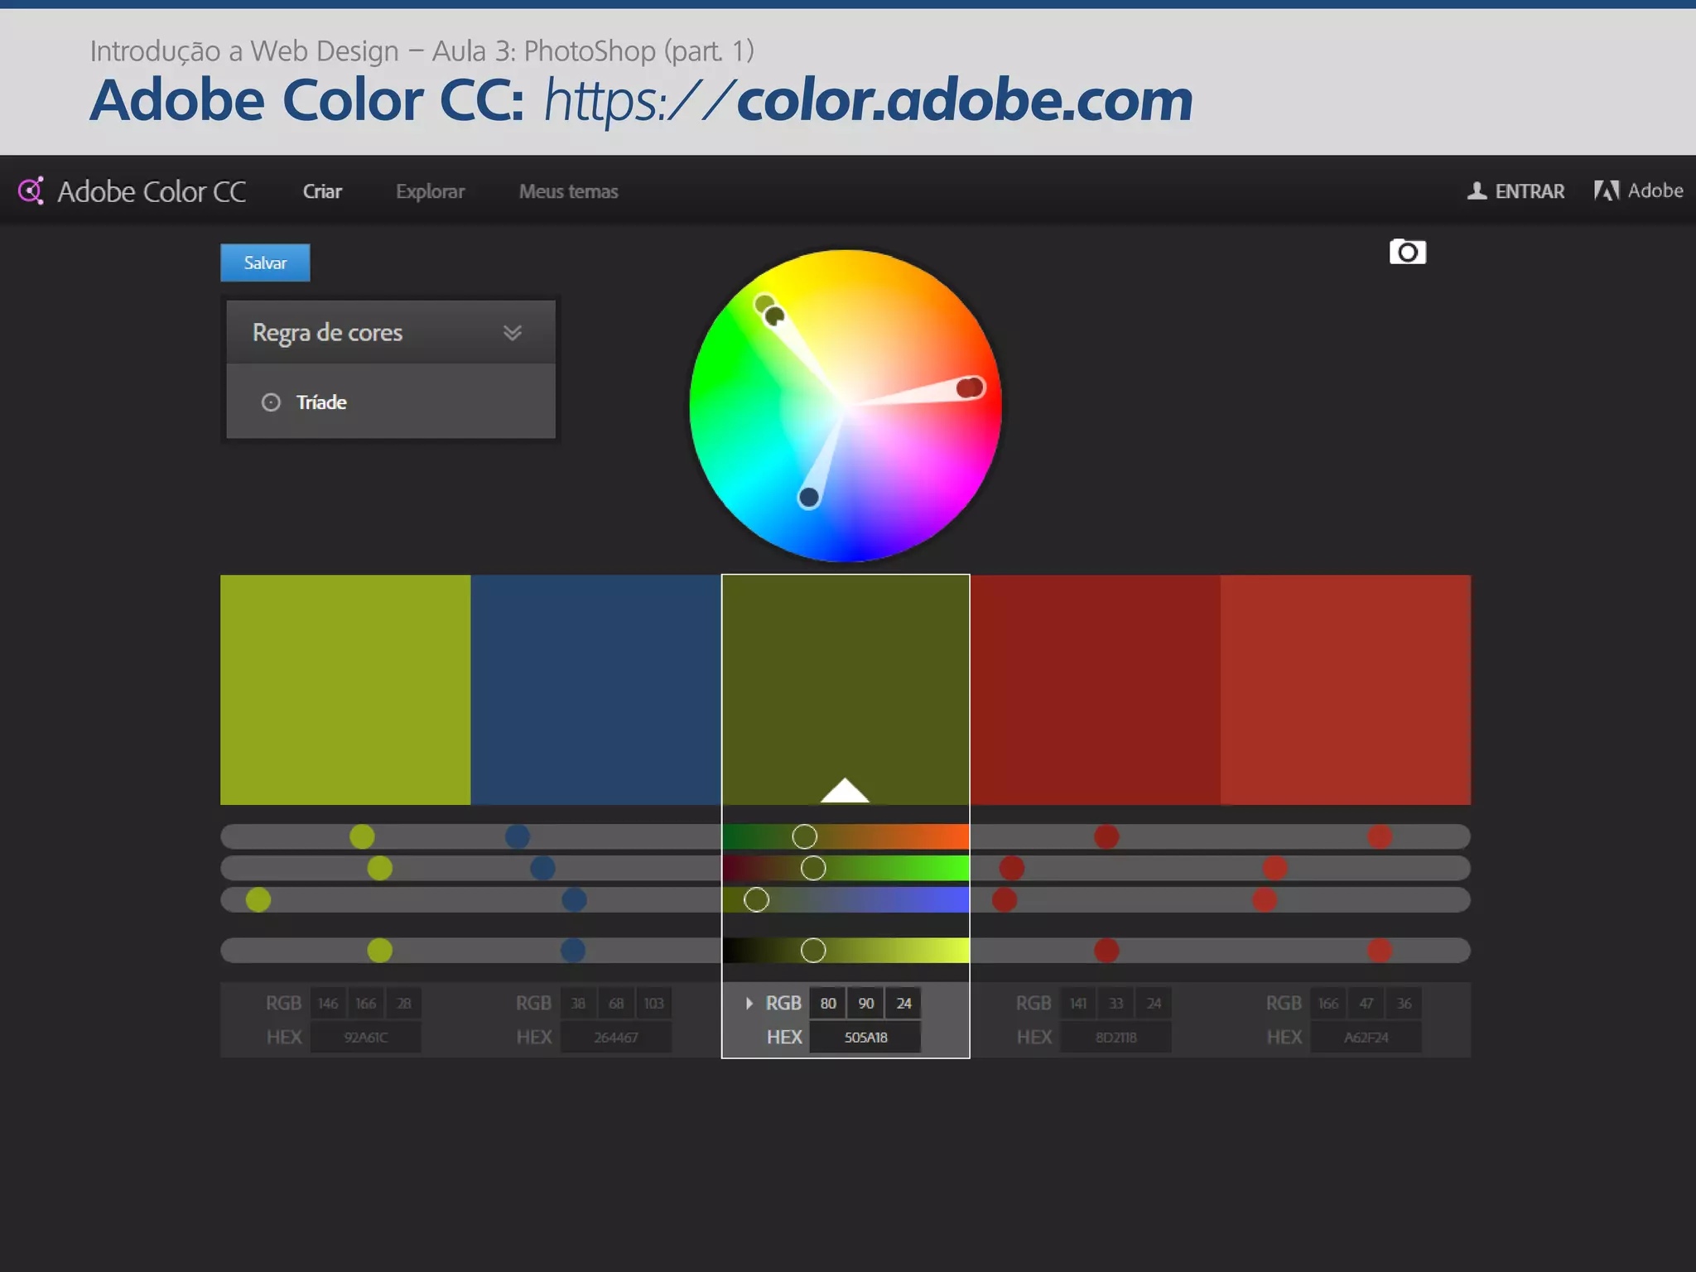The height and width of the screenshot is (1272, 1696).
Task: Click the blue marker on the color wheel
Action: click(808, 497)
